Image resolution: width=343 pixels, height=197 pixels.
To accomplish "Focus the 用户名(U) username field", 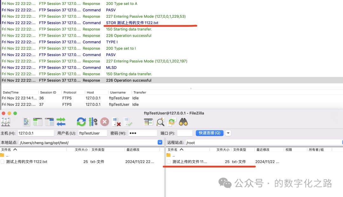I will tap(92, 133).
